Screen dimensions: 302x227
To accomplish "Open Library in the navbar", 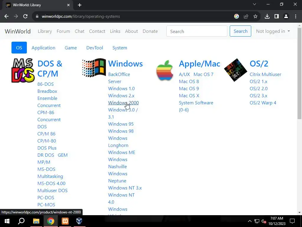I will click(45, 31).
